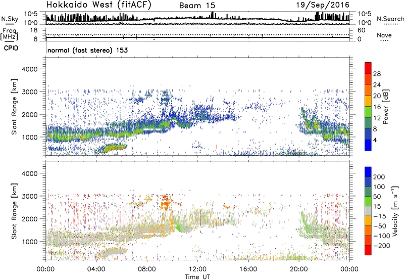Click the "Power [dB]" colorbar title
The image size is (404, 280).
pos(386,107)
